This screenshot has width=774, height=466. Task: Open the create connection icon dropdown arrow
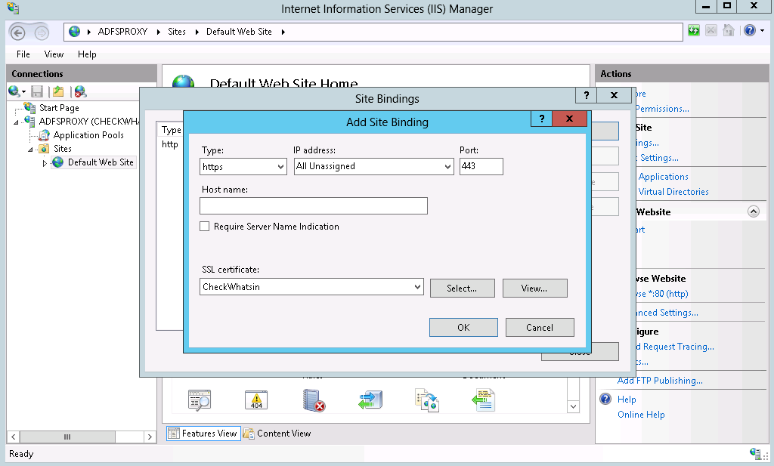tap(23, 92)
